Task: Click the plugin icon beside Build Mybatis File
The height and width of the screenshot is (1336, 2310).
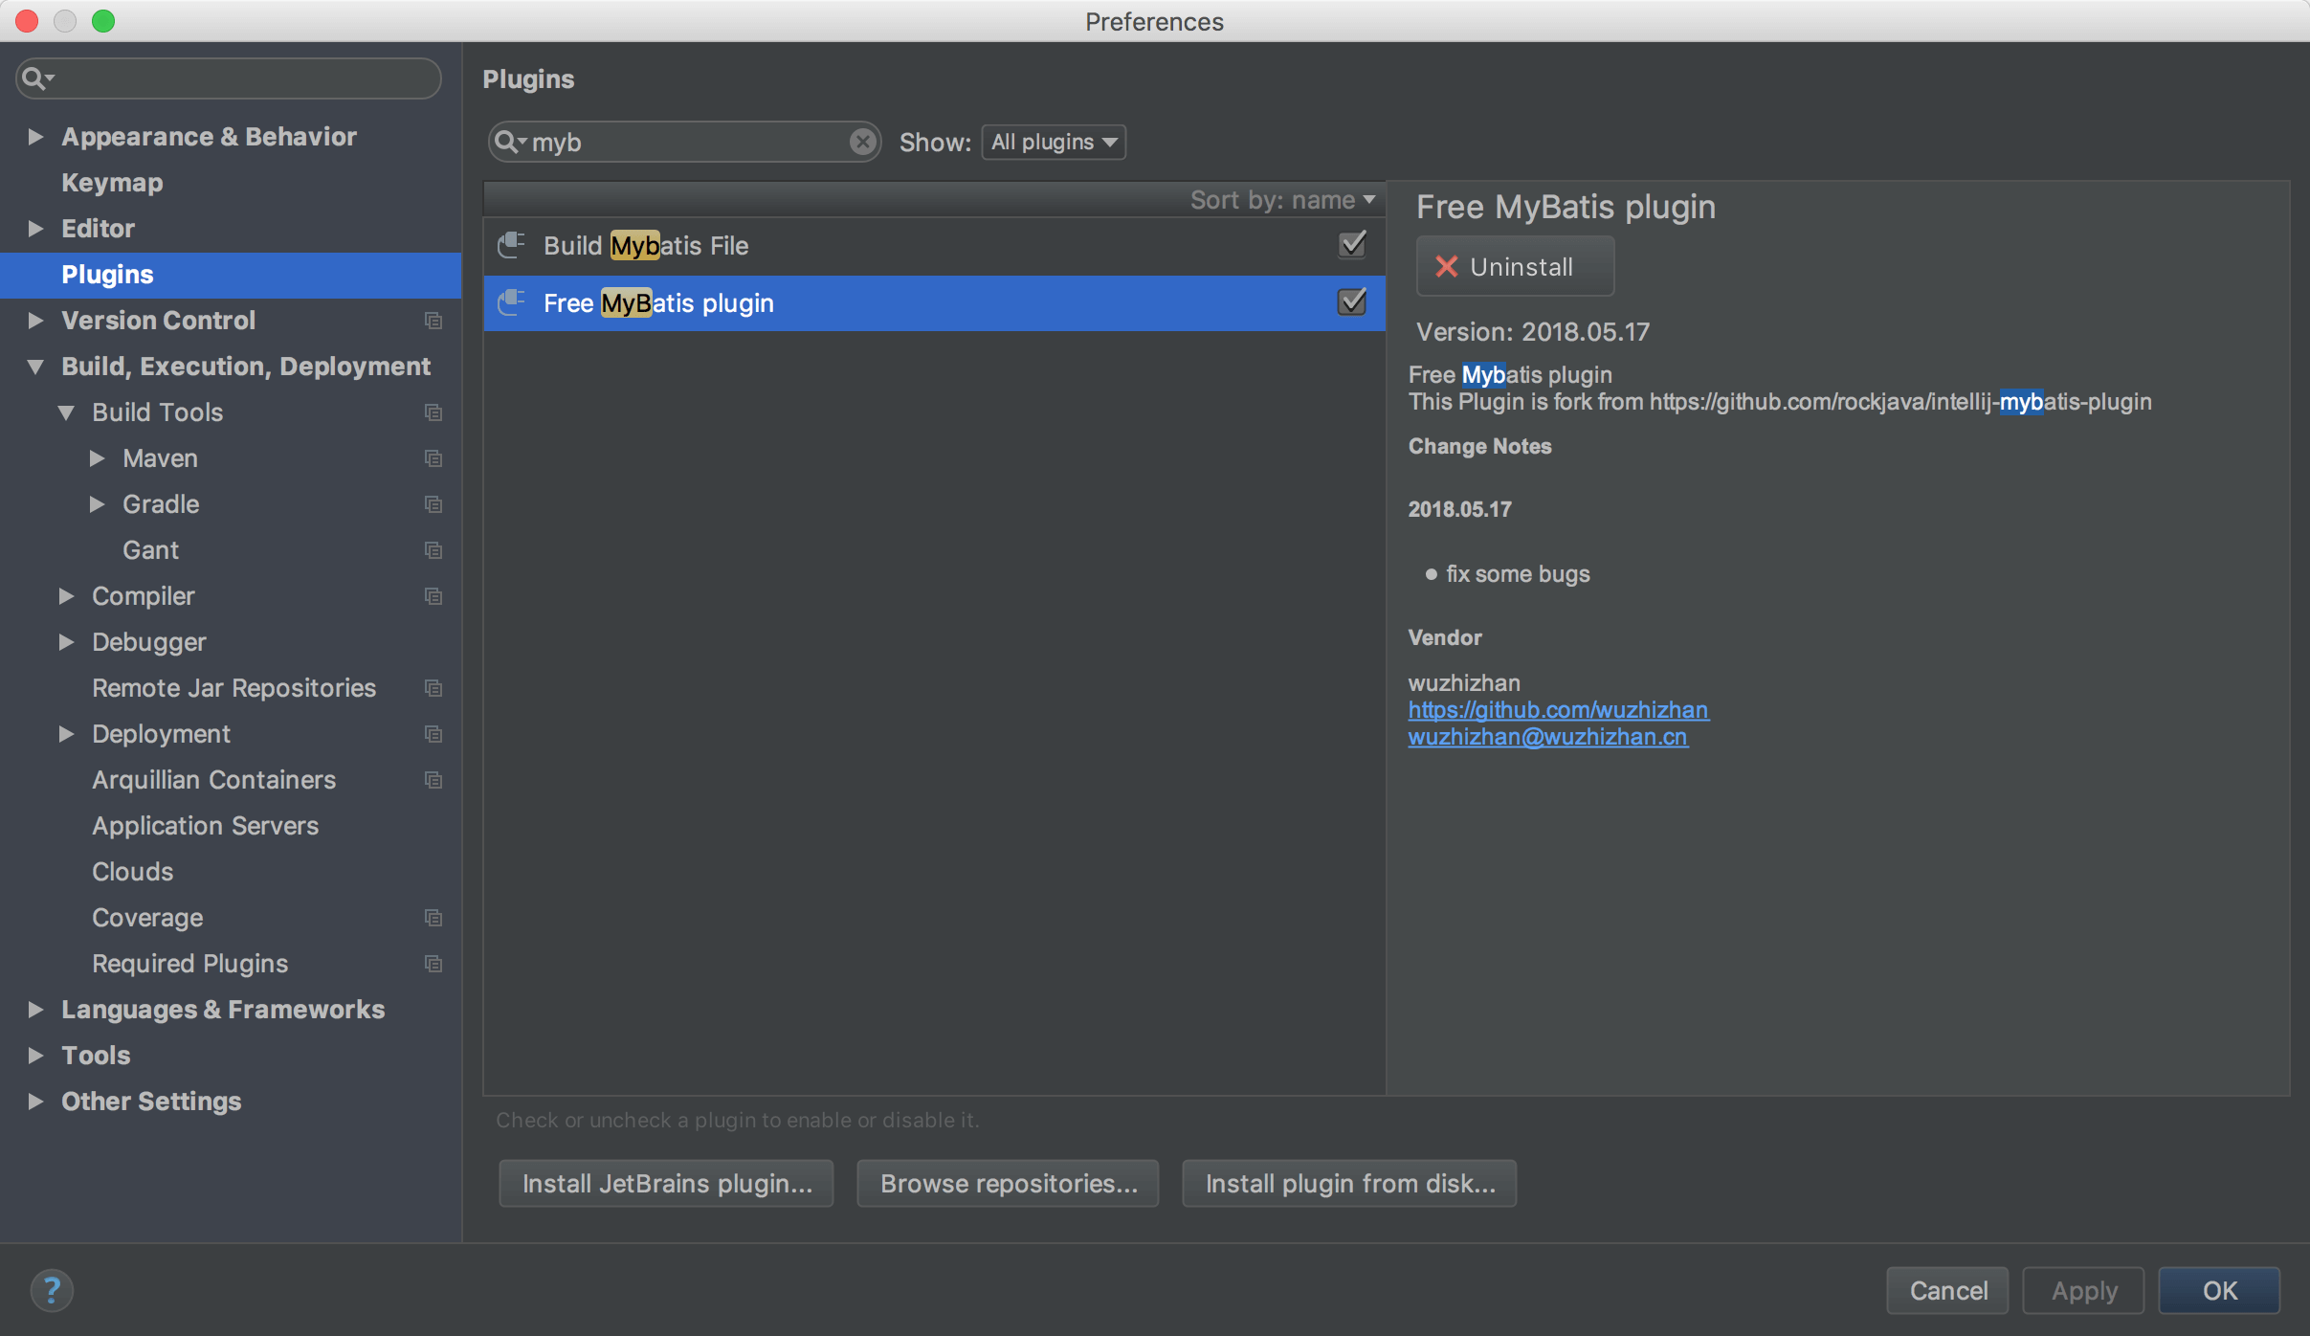Action: click(512, 245)
